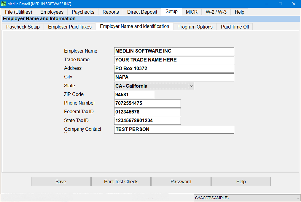Open the File (Utilities) menu
The image size is (301, 202).
coord(18,12)
